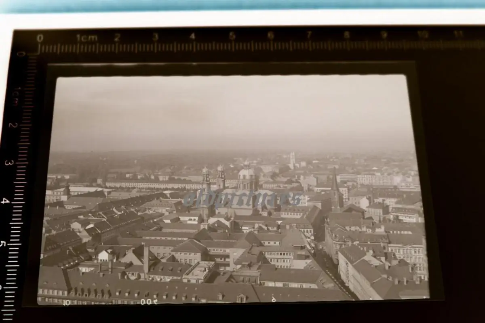Click the number 3 on left ruler
Image resolution: width=485 pixels, height=323 pixels.
(x=9, y=163)
